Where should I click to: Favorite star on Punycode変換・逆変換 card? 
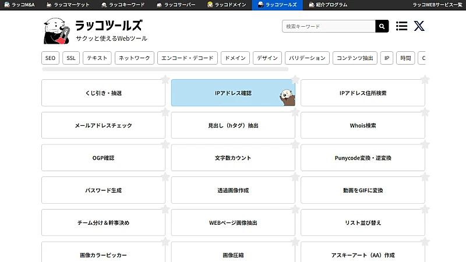[x=425, y=144]
